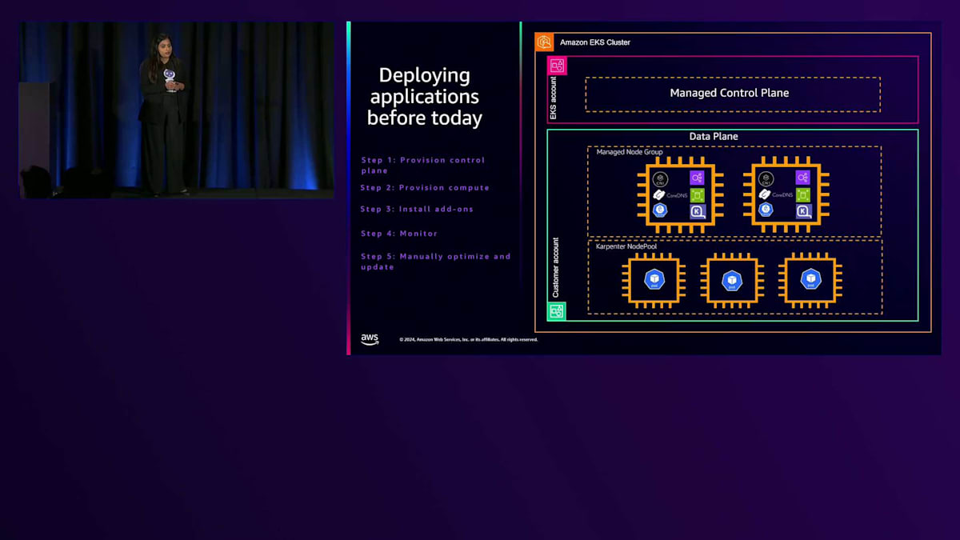Click the 'Managed Node Group' label
Viewport: 960px width, 540px height.
(629, 152)
